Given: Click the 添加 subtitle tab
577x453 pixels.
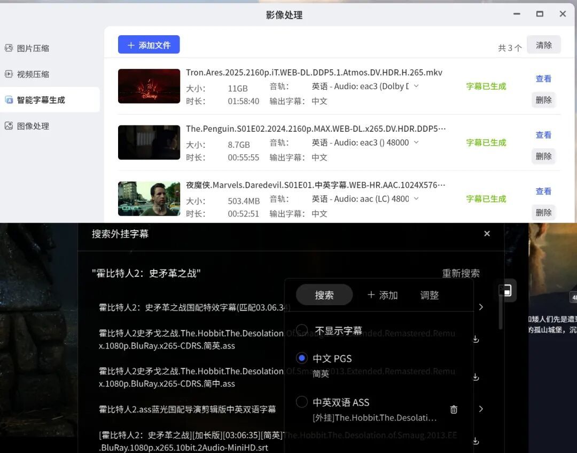Looking at the screenshot, I should tap(383, 295).
